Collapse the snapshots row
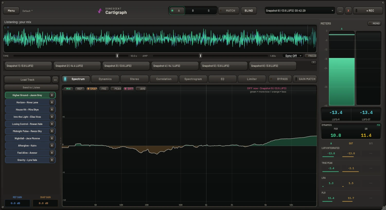Screen dimensions: 386x210 tap(313, 62)
